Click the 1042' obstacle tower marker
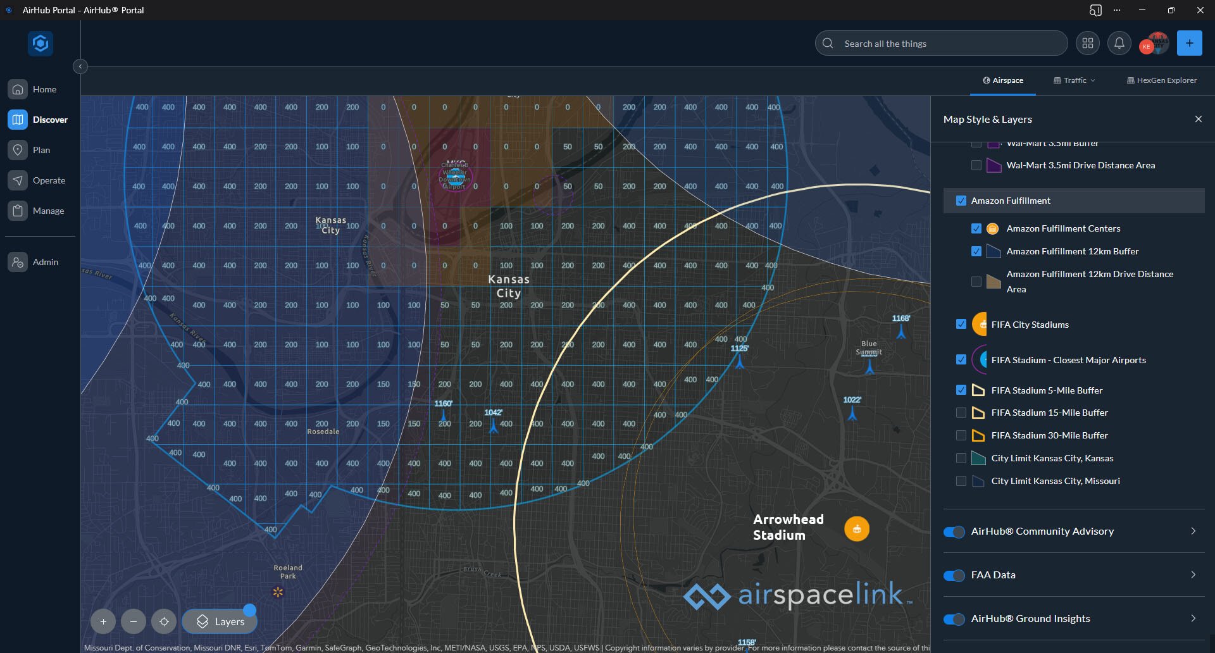 point(494,426)
